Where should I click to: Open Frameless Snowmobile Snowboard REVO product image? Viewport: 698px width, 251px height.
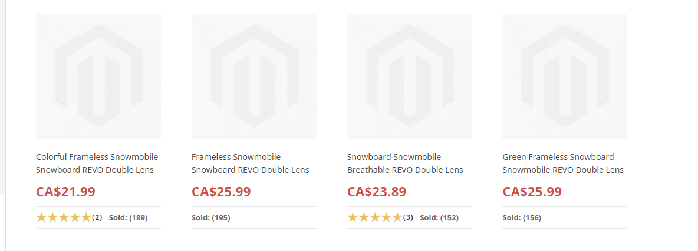(253, 76)
